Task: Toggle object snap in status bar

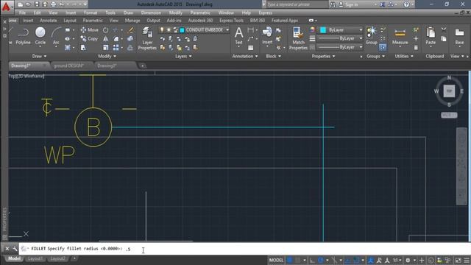Action: tap(356, 260)
